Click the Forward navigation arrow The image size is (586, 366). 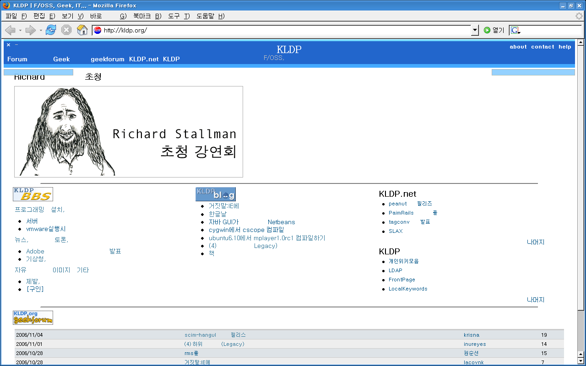click(31, 30)
